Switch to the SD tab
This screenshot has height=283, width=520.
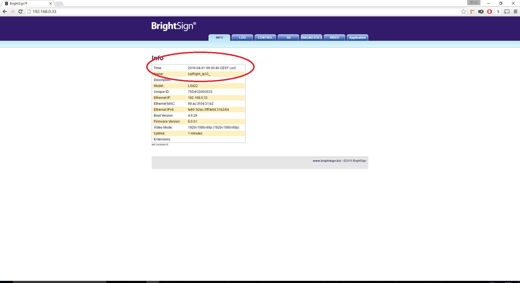[288, 38]
